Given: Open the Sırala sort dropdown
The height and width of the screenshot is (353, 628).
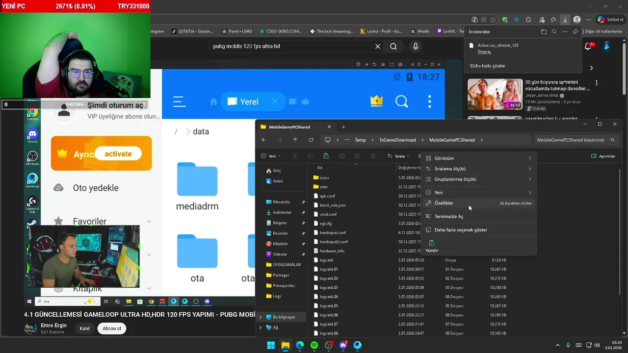Looking at the screenshot, I should (x=399, y=156).
